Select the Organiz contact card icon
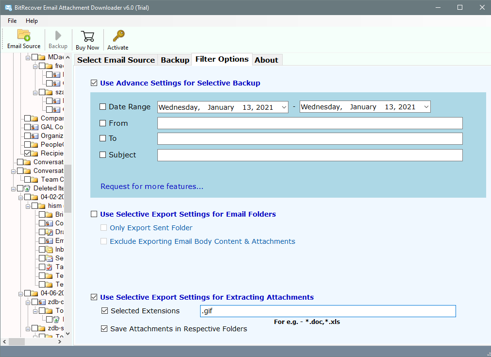The image size is (491, 357). (x=34, y=136)
